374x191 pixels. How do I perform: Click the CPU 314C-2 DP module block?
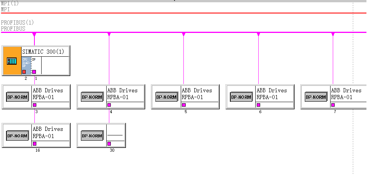26,63
